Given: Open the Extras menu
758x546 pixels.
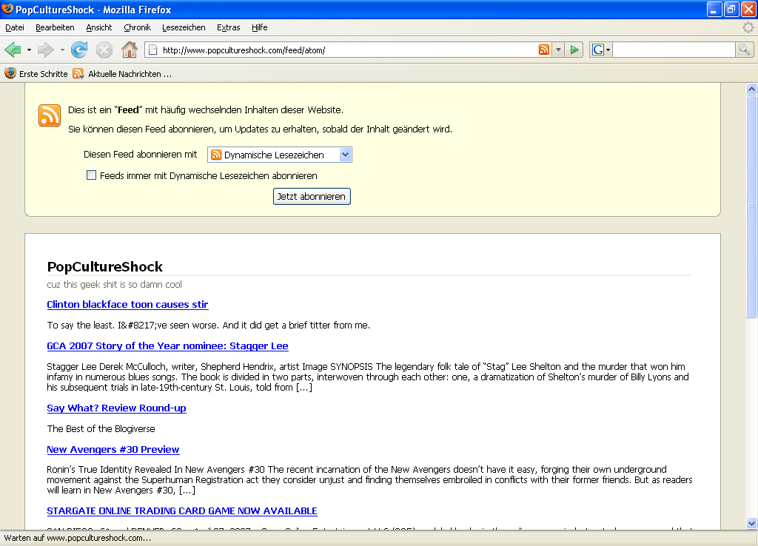Looking at the screenshot, I should (228, 27).
